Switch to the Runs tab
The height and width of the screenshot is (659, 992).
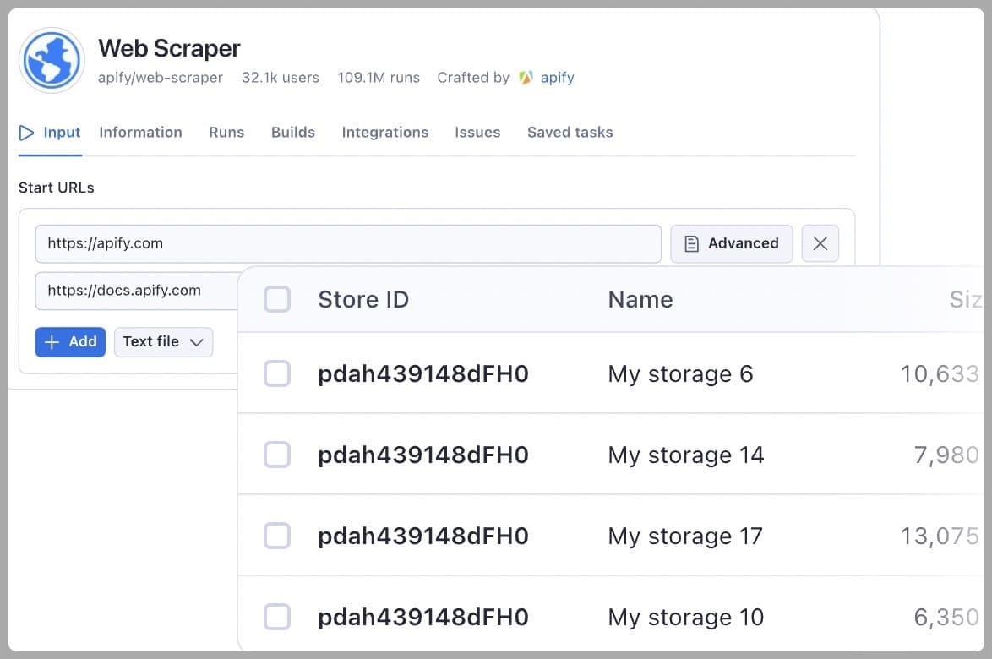point(226,132)
